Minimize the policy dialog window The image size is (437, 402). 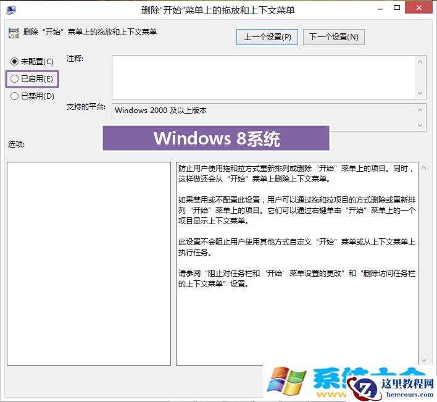pyautogui.click(x=380, y=9)
